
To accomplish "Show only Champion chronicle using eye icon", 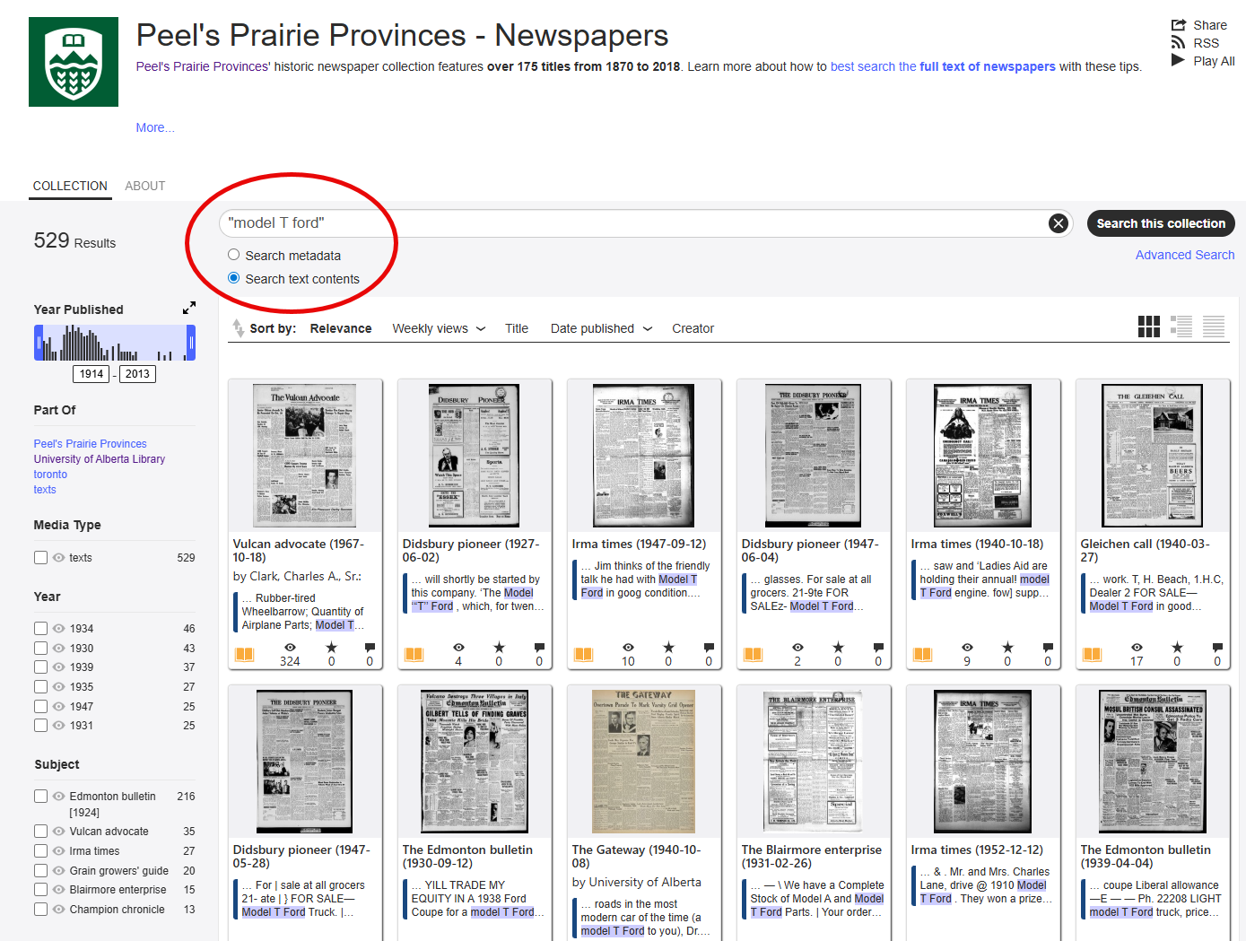I will point(58,909).
